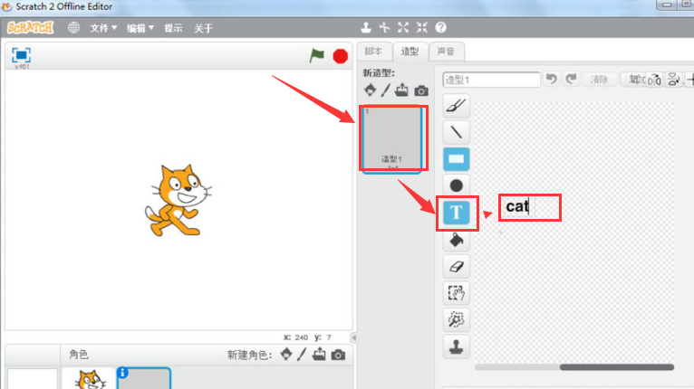
Task: Flip costume up-down
Action: tap(674, 80)
